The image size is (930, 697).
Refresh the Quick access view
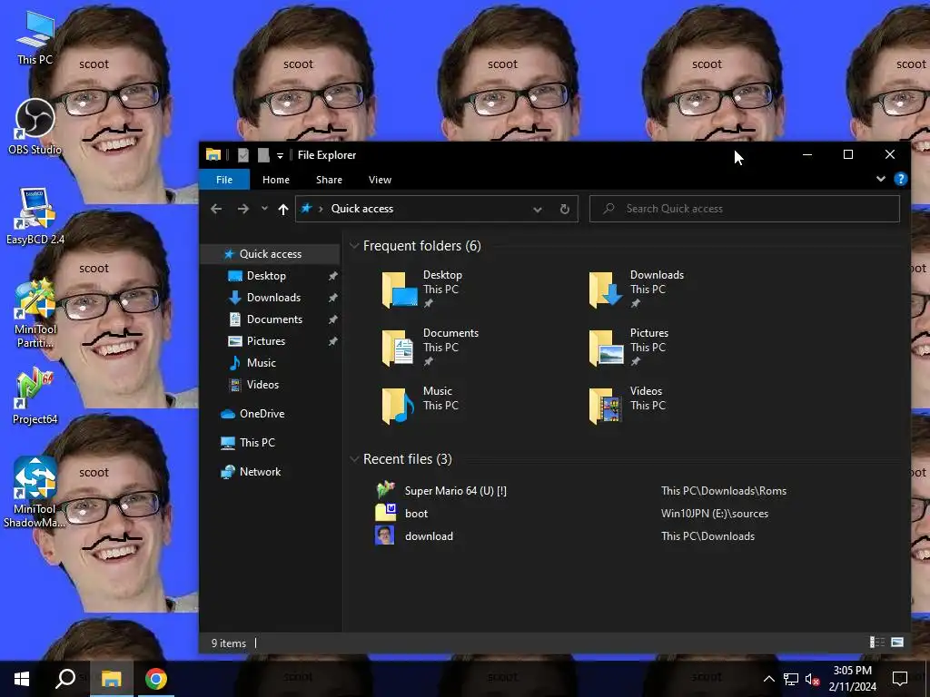[x=565, y=209]
